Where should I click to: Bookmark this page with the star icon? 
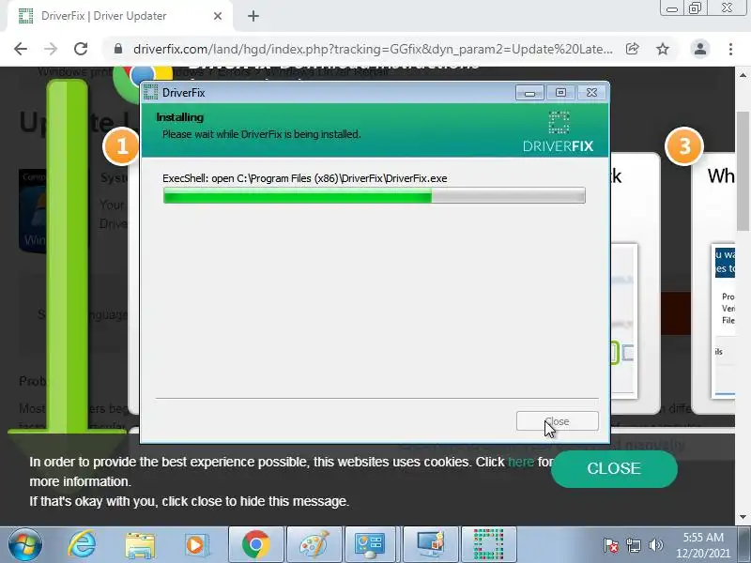pyautogui.click(x=663, y=49)
